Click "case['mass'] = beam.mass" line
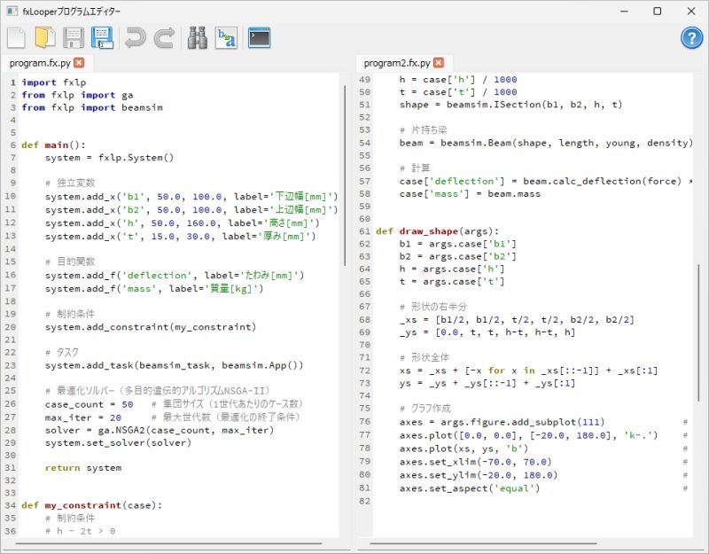 [470, 194]
